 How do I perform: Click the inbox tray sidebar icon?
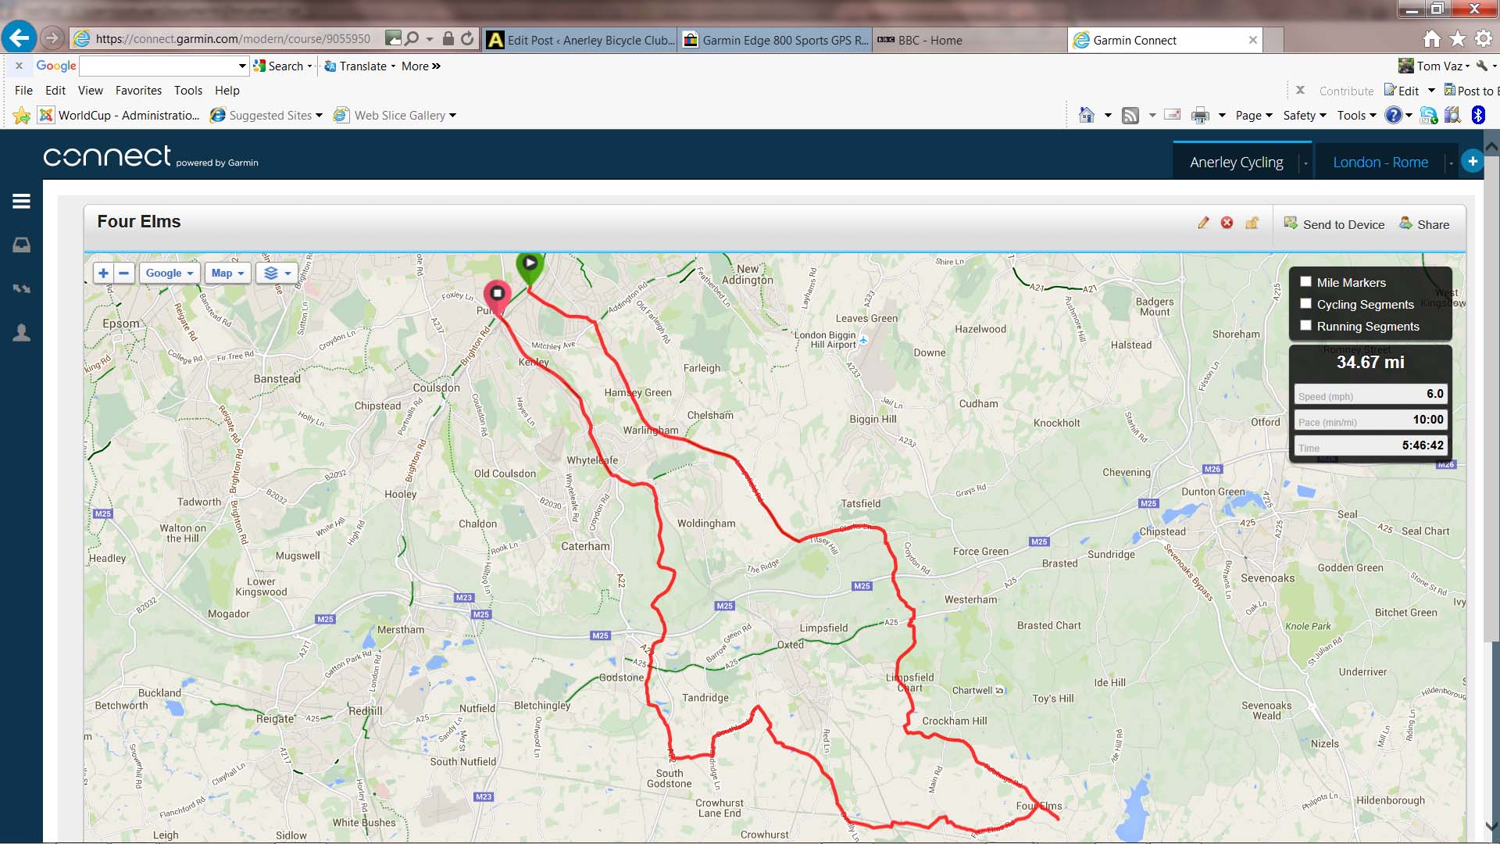coord(21,245)
